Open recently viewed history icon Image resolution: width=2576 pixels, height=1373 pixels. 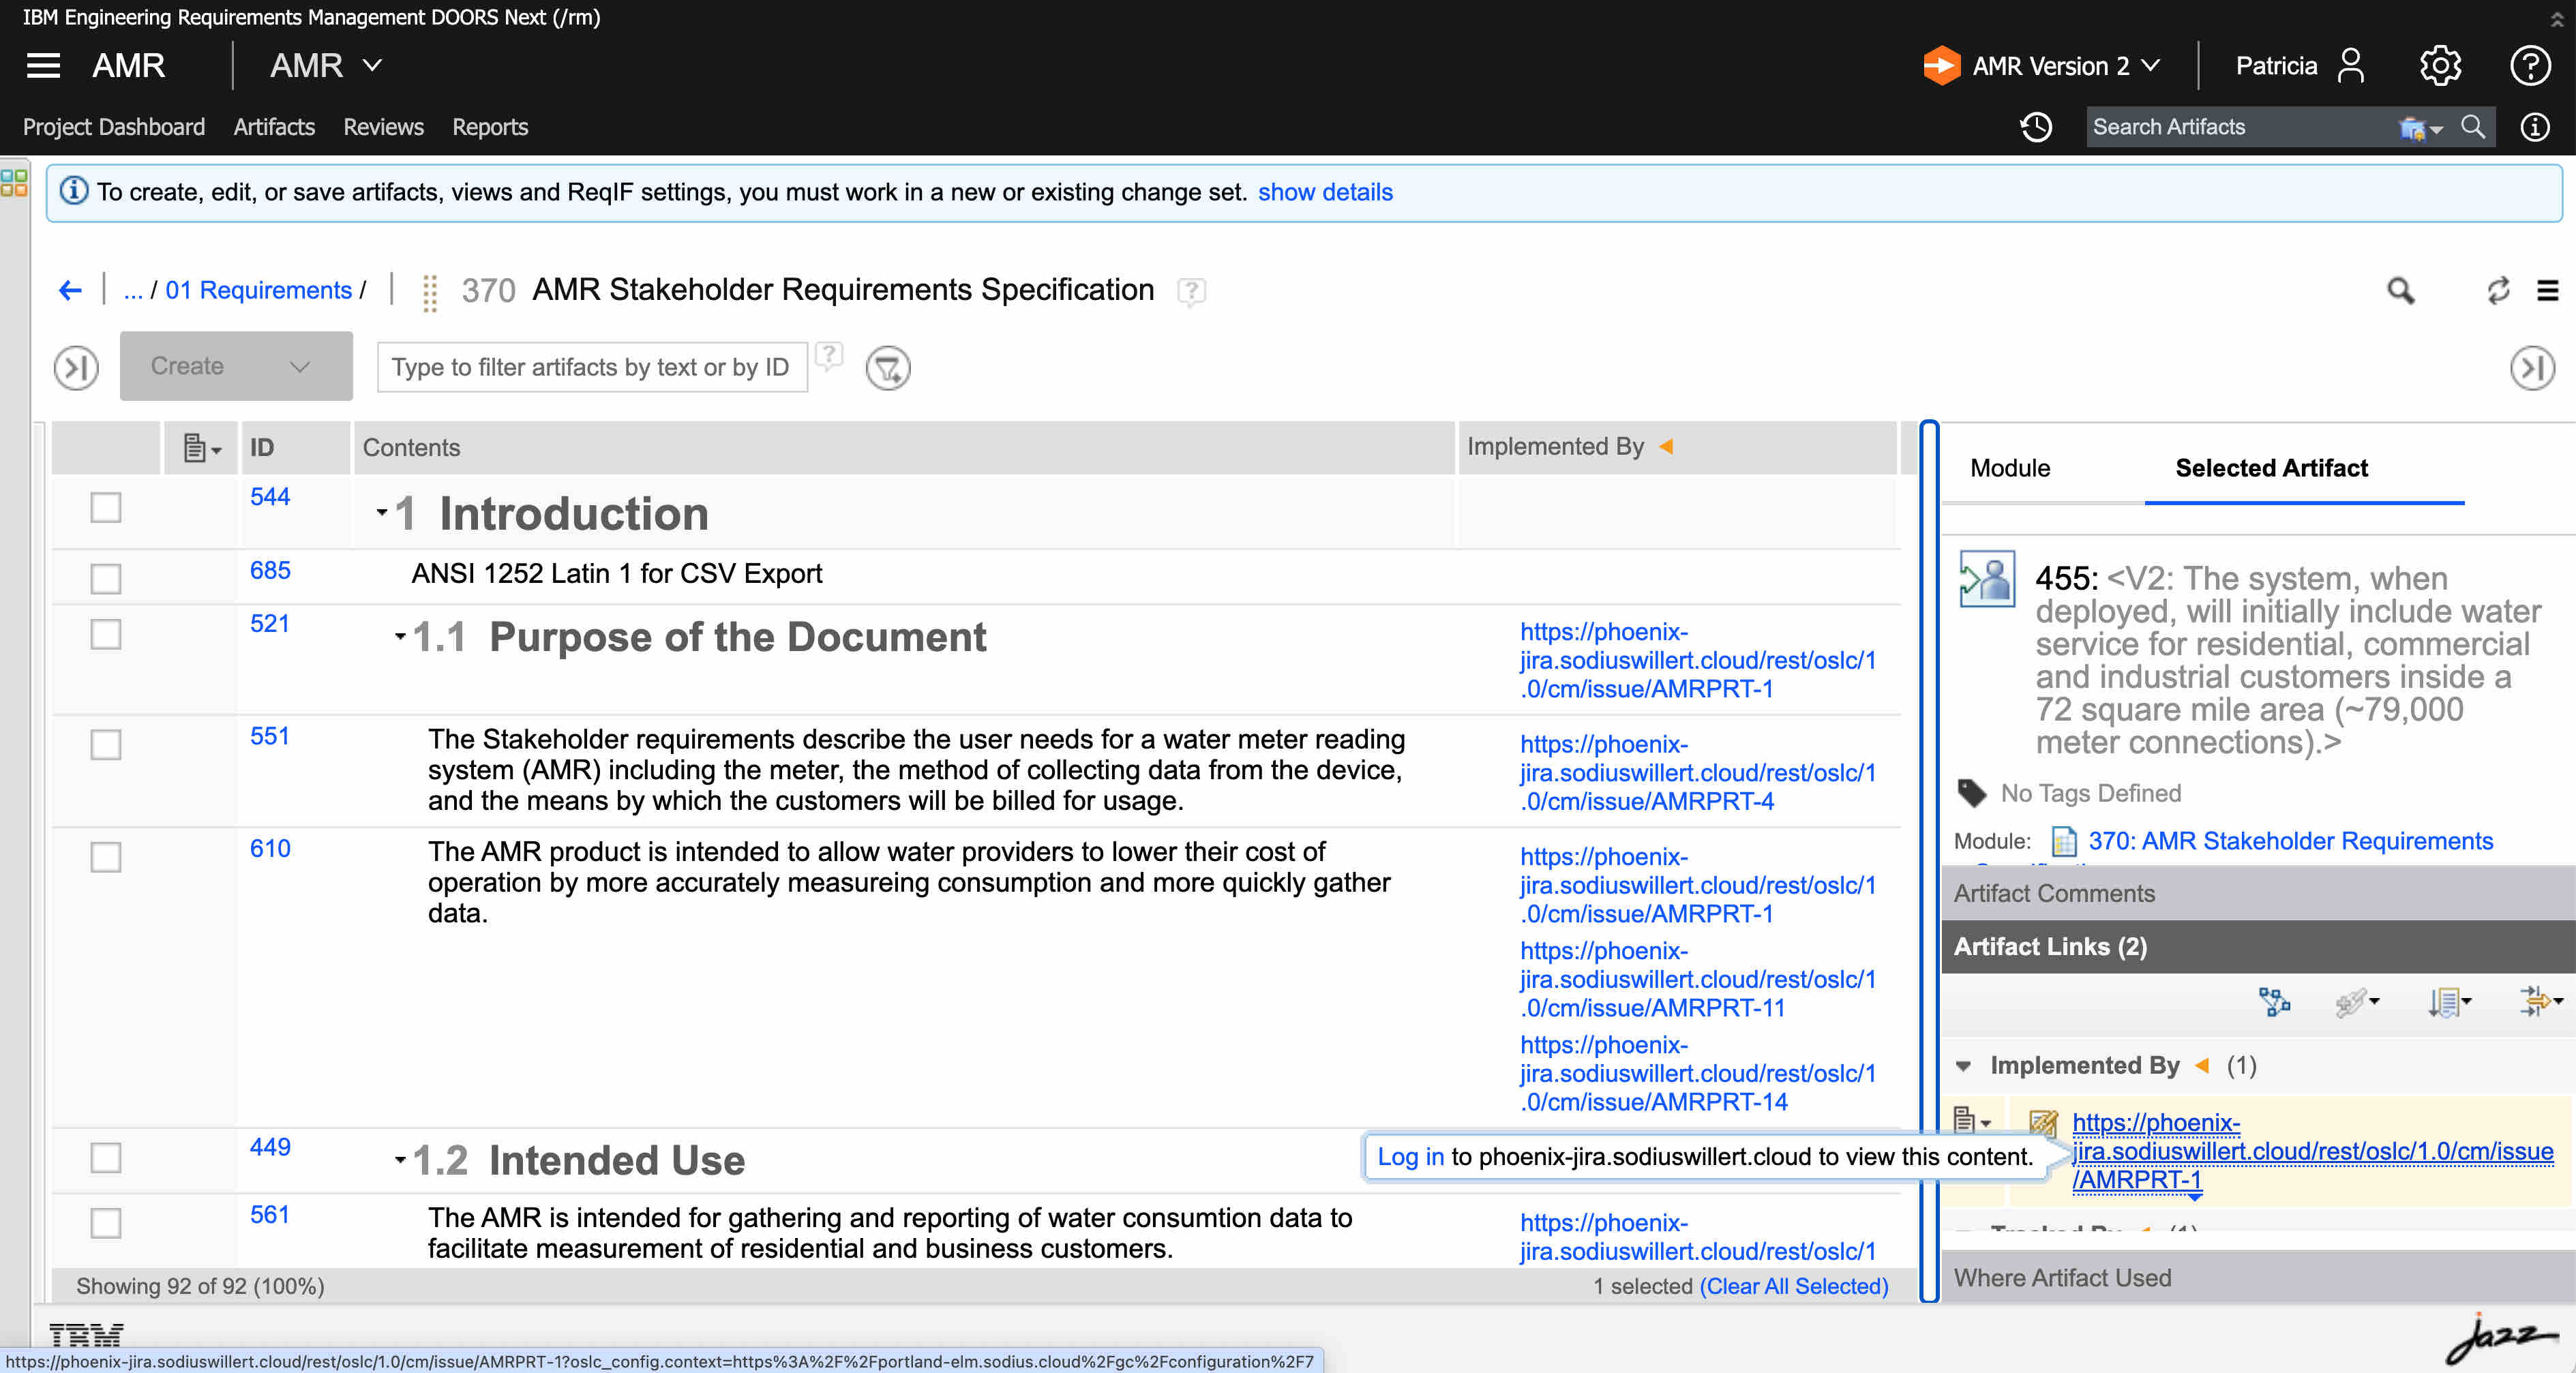(x=2036, y=127)
